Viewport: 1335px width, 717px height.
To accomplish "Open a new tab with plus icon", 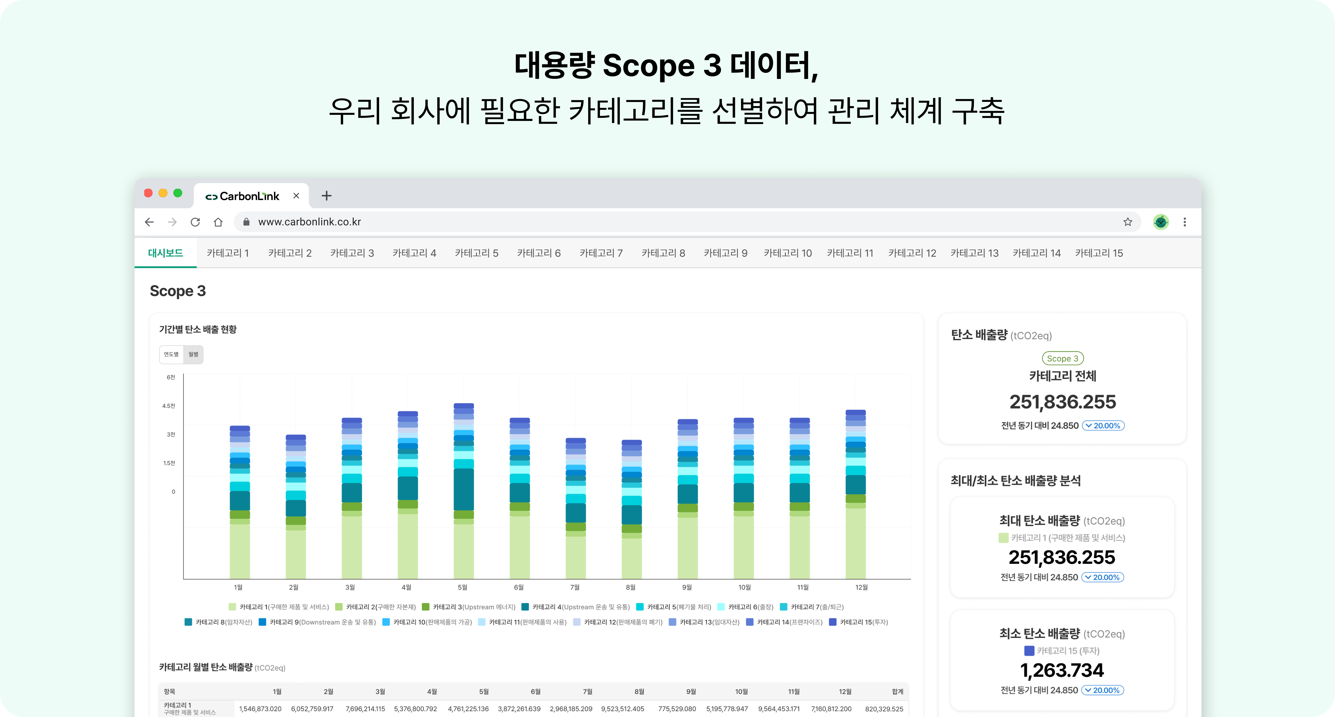I will pos(326,196).
